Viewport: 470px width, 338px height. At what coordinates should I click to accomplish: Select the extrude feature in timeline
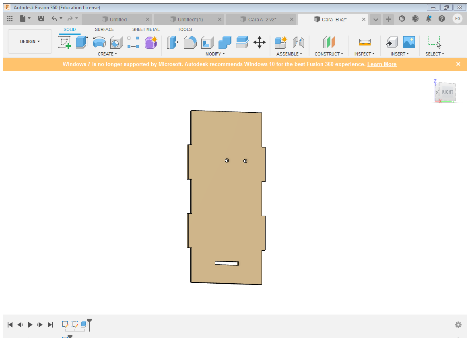pos(84,324)
